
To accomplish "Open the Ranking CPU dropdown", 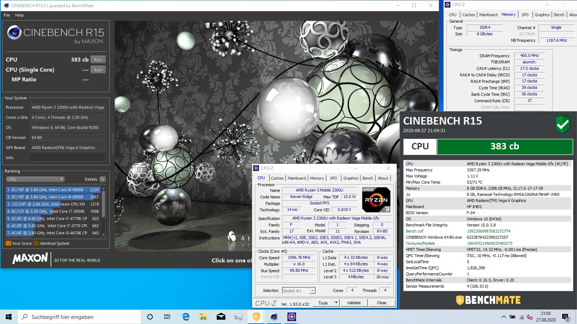I will tap(35, 179).
